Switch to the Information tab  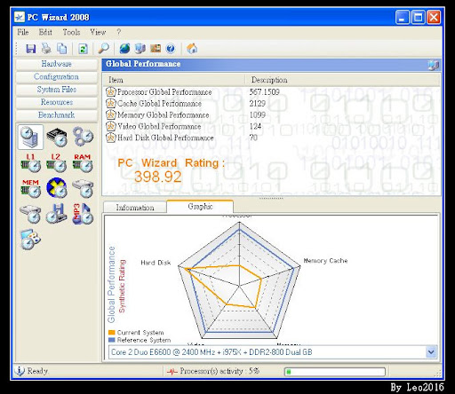click(x=135, y=208)
